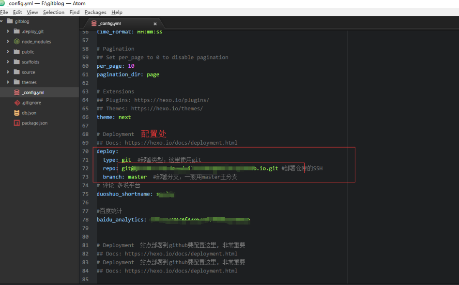The image size is (459, 285).
Task: Select gitblog in the tree view
Action: point(22,21)
